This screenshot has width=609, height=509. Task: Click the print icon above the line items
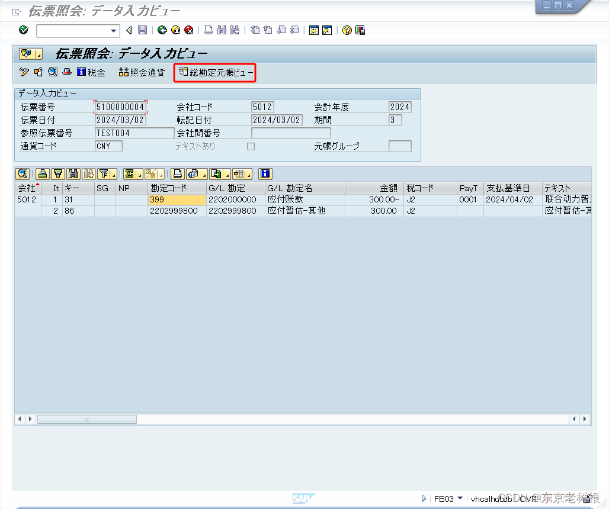[177, 174]
